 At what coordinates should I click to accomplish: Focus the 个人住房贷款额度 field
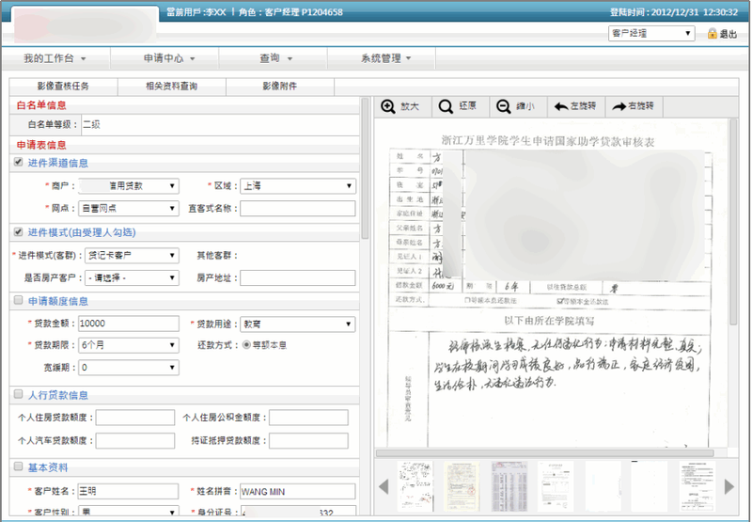pyautogui.click(x=135, y=418)
